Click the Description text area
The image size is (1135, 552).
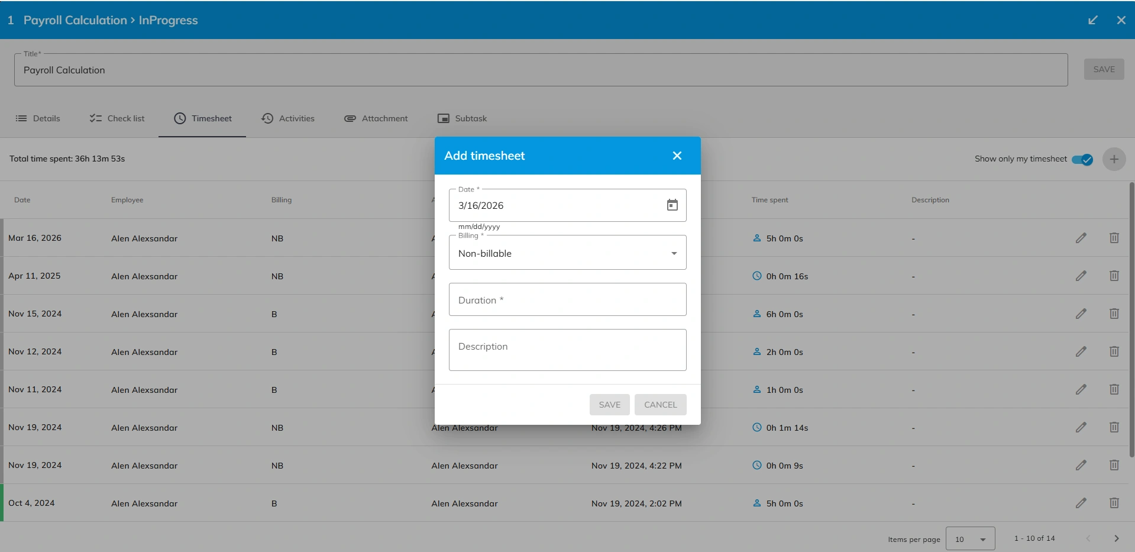(567, 350)
